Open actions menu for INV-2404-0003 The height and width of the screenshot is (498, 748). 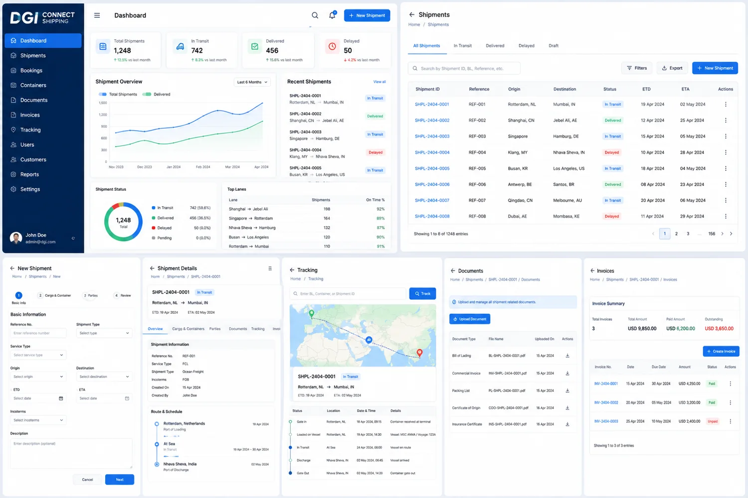coord(730,421)
